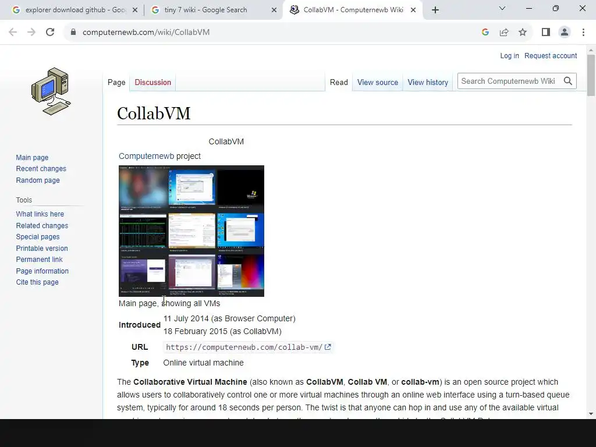This screenshot has height=447, width=596.
Task: Click the CollabVM page heading
Action: 154,113
